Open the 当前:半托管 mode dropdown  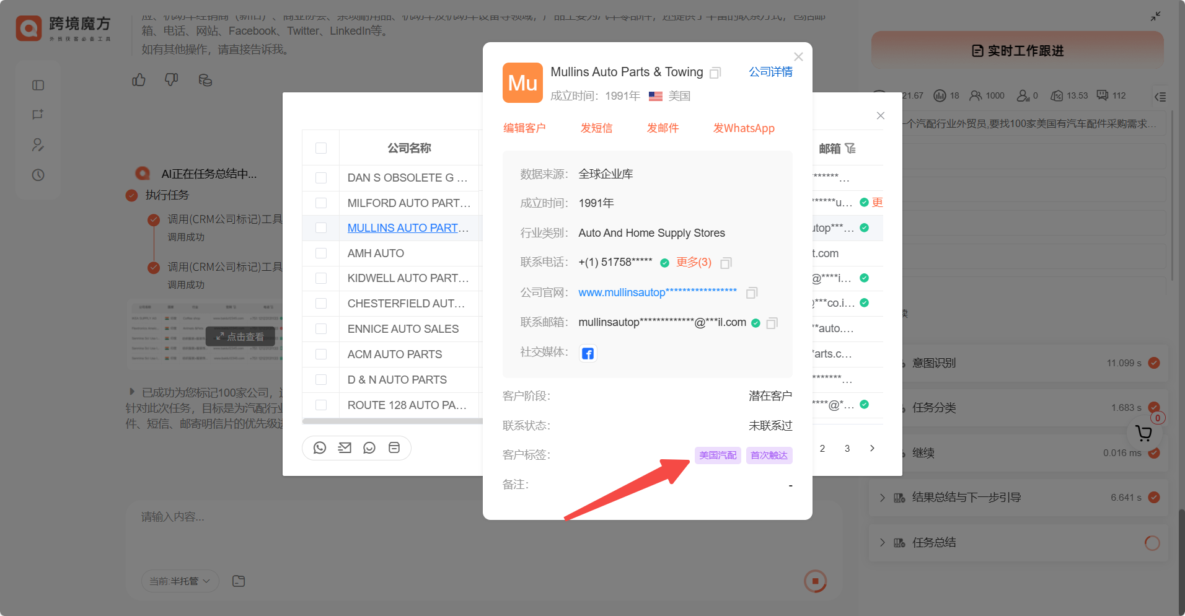click(180, 581)
